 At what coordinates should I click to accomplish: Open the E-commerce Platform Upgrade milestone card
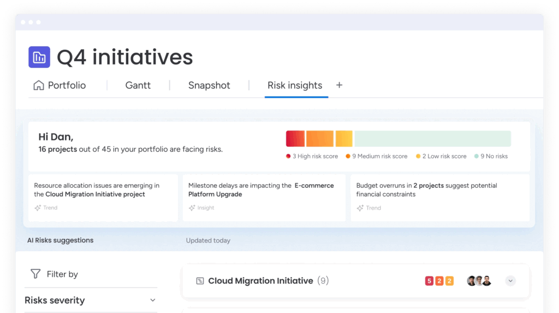[264, 197]
